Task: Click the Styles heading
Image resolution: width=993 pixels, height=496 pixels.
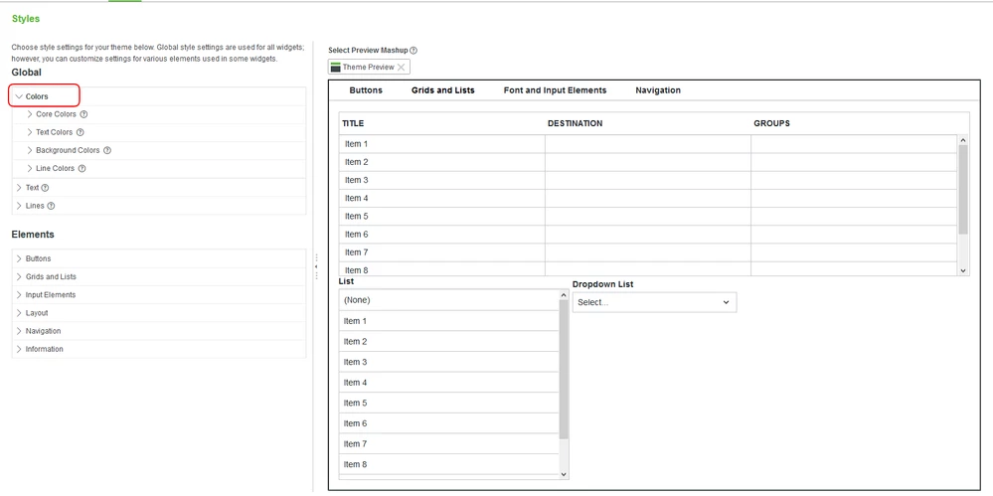Action: [x=26, y=19]
